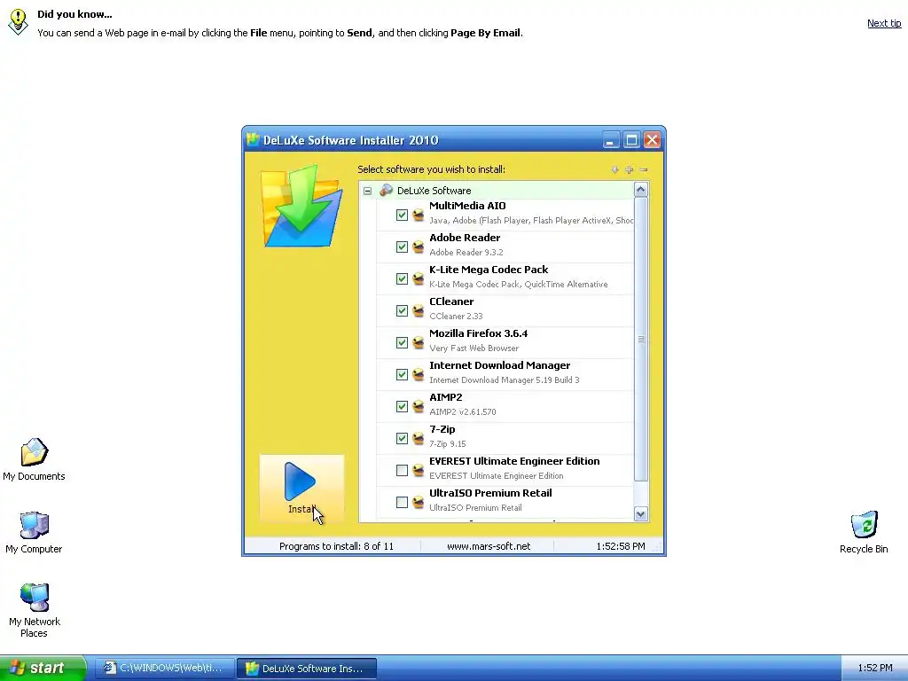Click the Next tip link
The width and height of the screenshot is (908, 681).
[x=884, y=23]
